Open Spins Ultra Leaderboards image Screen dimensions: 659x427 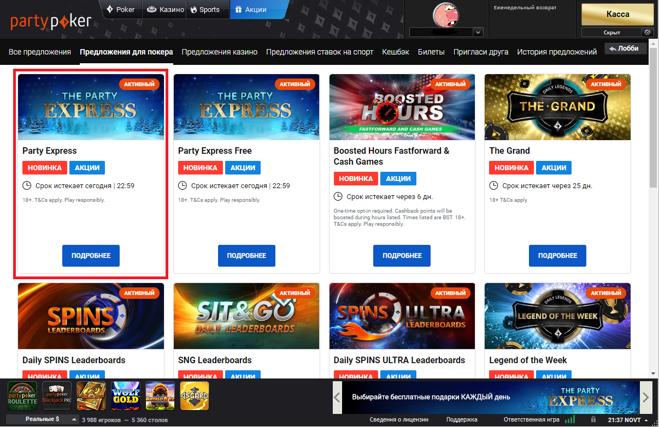402,316
